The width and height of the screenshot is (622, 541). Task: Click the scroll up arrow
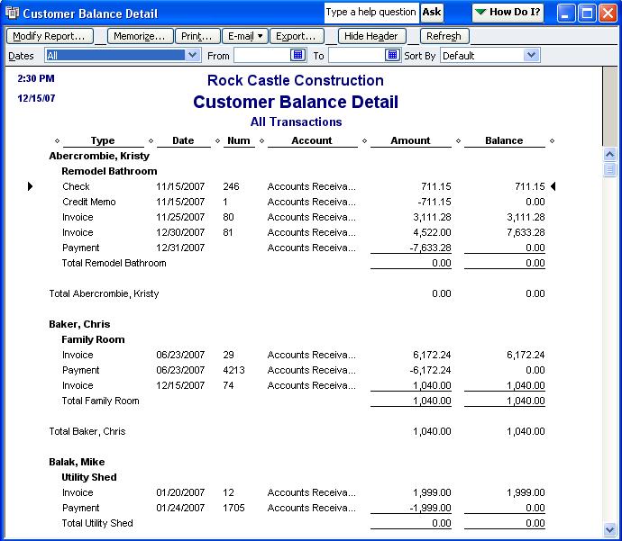tap(609, 154)
